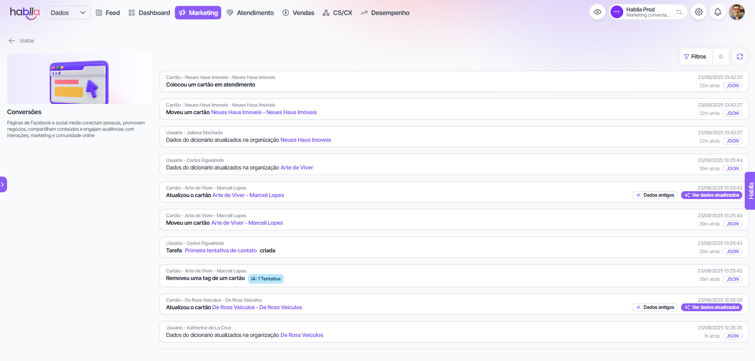Open the Primeira tentativa de contato link
Screen dimensions: 755x361
(x=220, y=250)
